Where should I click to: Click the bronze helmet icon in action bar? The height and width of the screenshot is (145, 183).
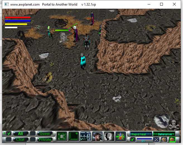click(164, 139)
